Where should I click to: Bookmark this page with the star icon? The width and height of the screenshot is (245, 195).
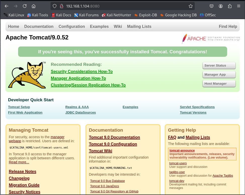pyautogui.click(x=190, y=6)
